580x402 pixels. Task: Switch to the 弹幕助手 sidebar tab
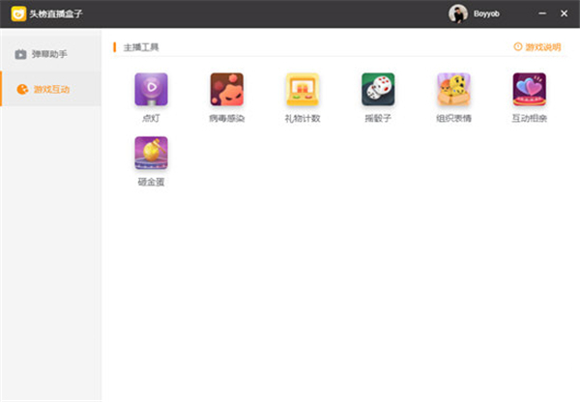coord(50,54)
